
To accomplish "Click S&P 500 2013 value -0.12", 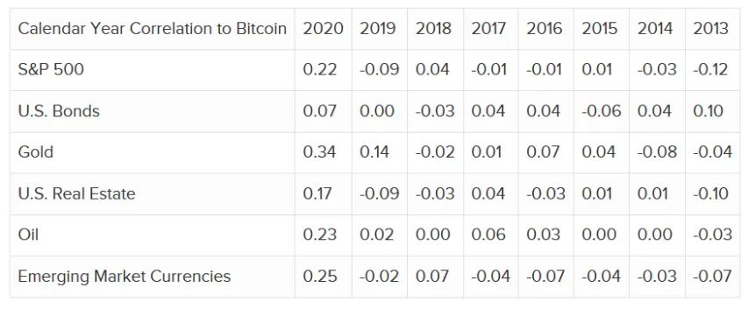I will tap(710, 70).
